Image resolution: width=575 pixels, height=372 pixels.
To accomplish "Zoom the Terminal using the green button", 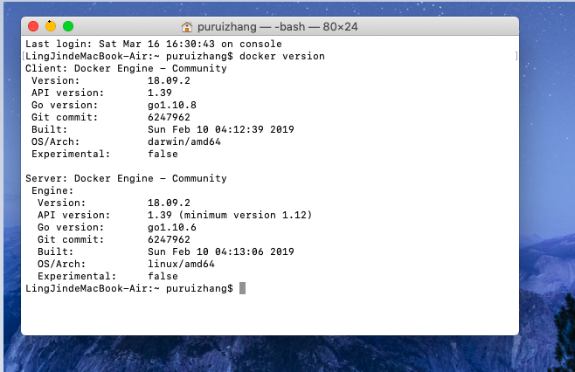I will point(68,27).
